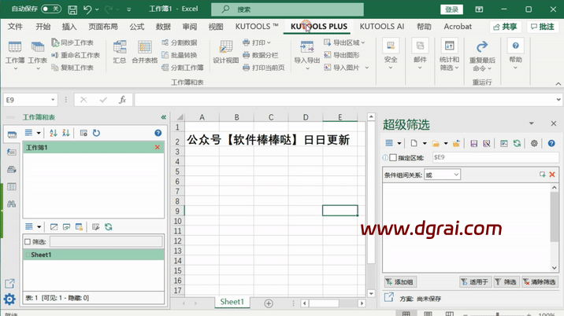Open the 条件组间关系 relation dropdown
The width and height of the screenshot is (564, 316).
tap(442, 175)
